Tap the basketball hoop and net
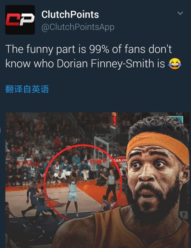 (x=94, y=164)
